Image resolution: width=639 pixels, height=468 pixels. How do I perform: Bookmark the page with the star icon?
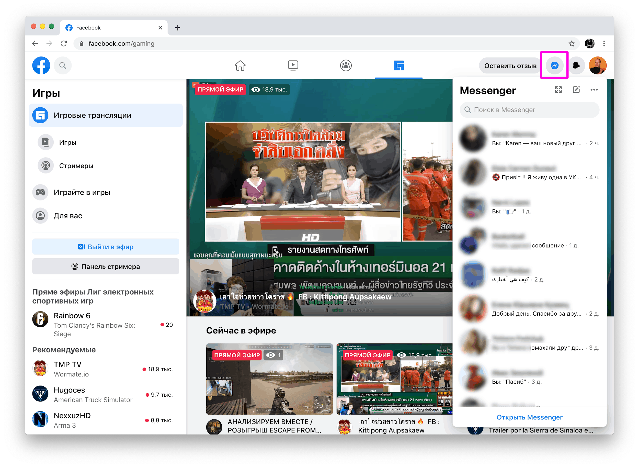tap(571, 43)
